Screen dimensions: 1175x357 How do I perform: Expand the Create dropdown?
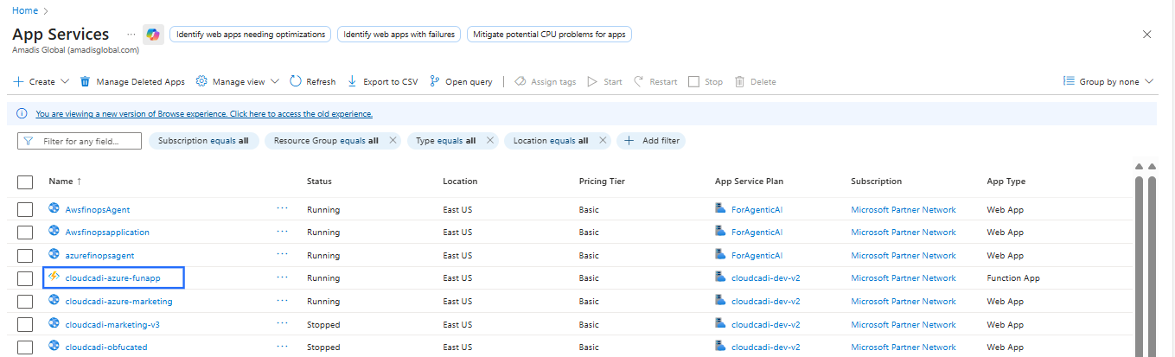[64, 81]
